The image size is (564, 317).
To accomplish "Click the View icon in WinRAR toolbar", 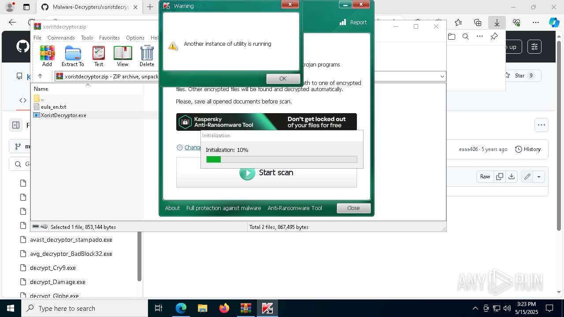I will [x=122, y=56].
